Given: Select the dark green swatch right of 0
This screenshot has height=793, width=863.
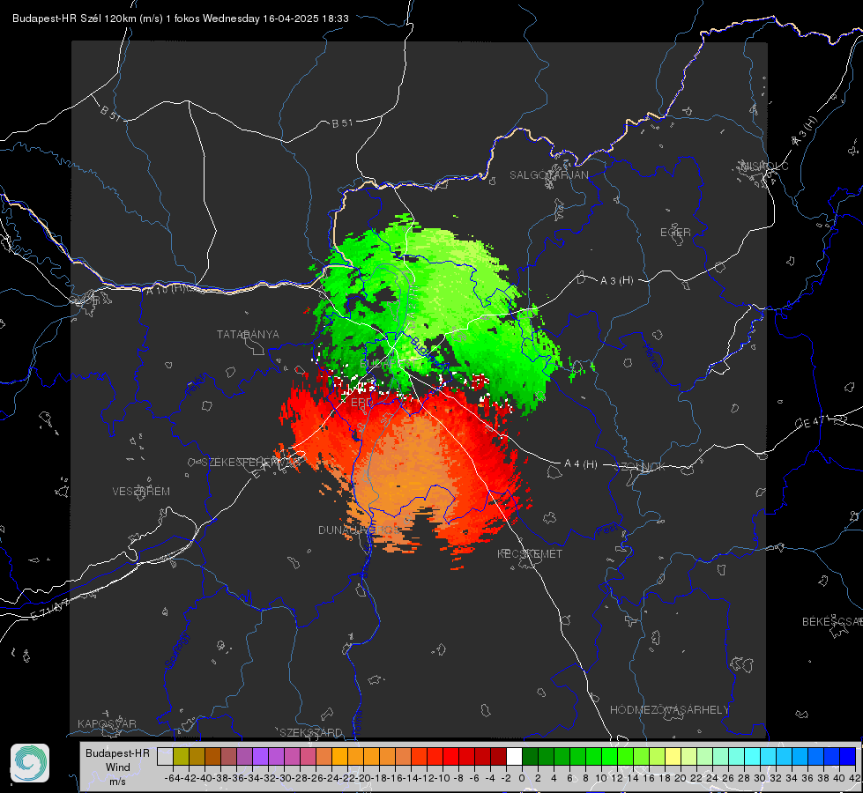Looking at the screenshot, I should [530, 756].
